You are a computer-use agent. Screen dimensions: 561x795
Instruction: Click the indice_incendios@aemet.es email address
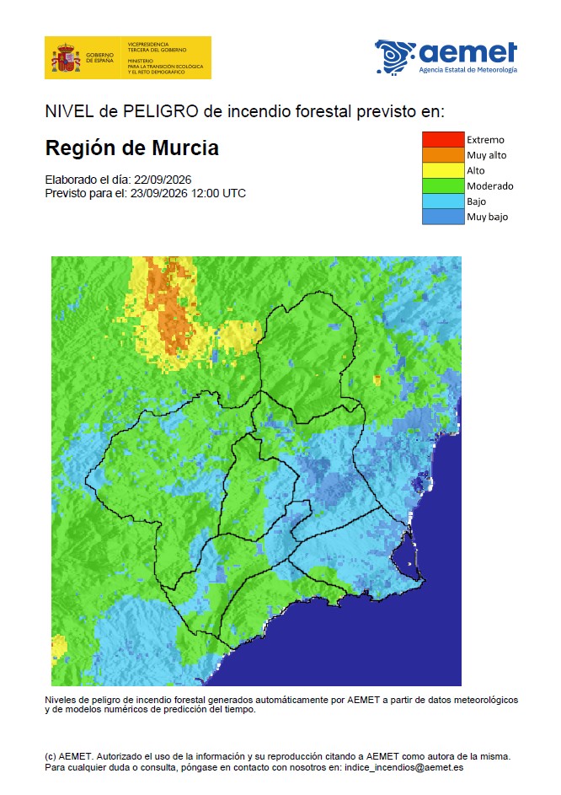[403, 767]
